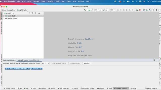Click Sync Project with Gradle Files icon

[x=144, y=10]
